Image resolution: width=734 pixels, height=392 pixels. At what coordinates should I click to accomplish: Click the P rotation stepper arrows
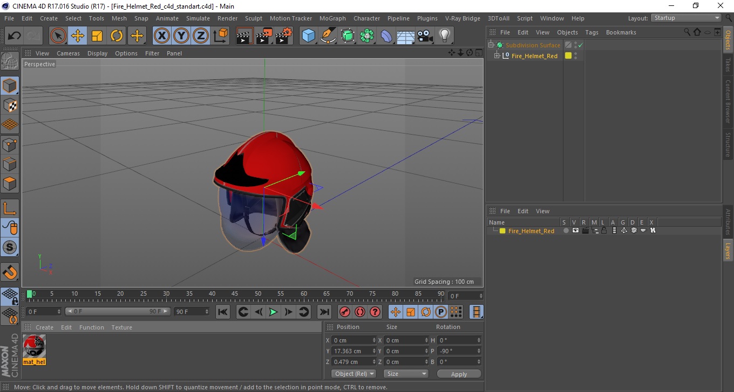[x=478, y=351]
